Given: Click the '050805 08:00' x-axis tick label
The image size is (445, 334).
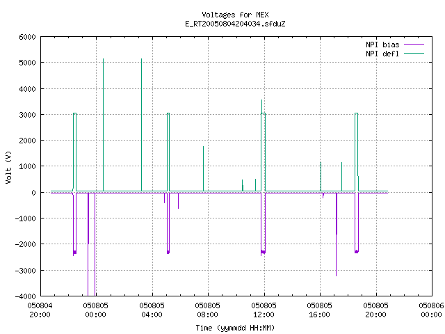Looking at the screenshot, I should coord(207,310).
